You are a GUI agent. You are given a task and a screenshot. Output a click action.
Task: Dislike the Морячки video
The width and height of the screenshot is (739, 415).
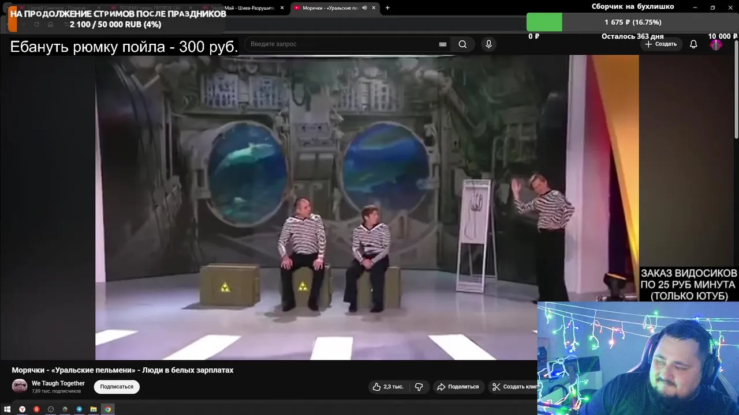[x=419, y=387]
